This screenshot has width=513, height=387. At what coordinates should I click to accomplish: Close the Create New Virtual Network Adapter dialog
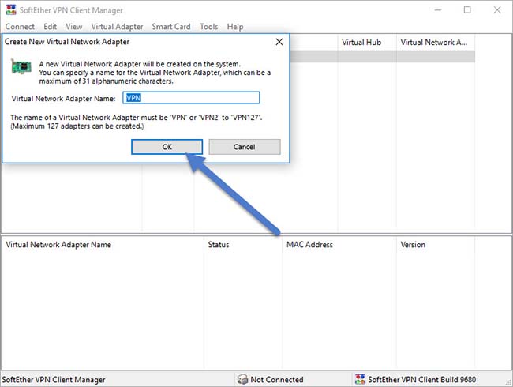(279, 42)
